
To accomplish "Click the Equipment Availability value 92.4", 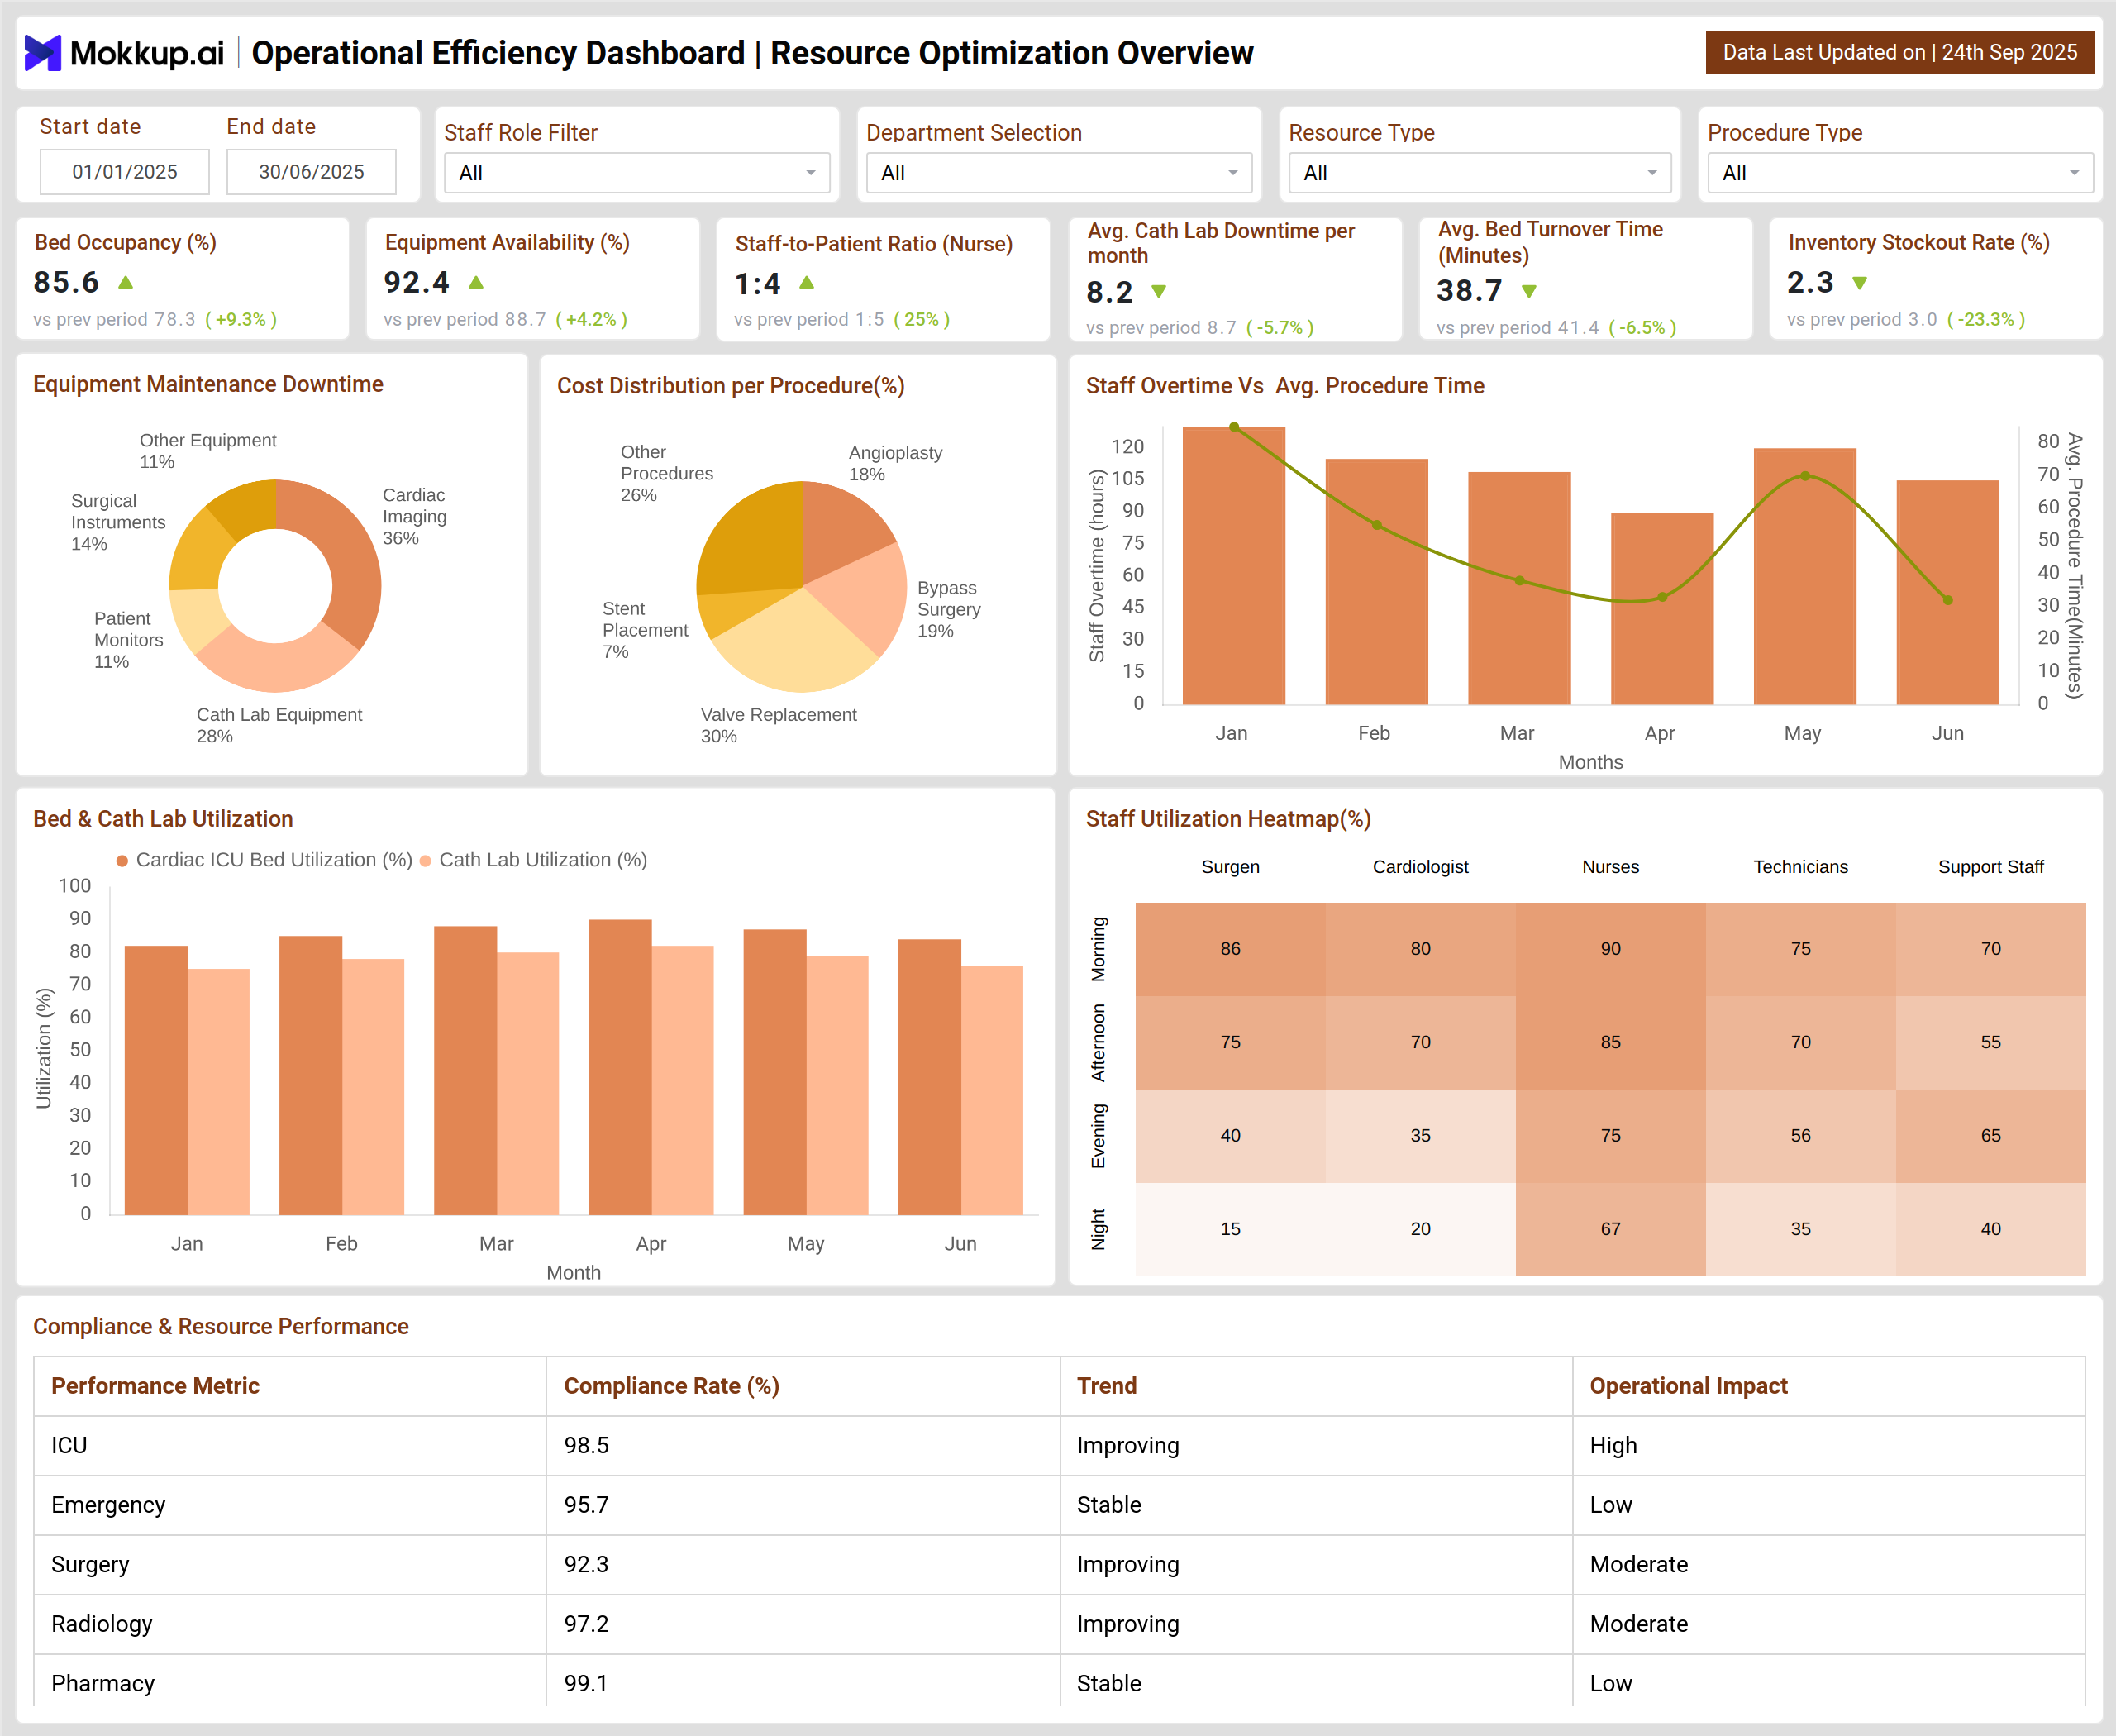I will click(417, 283).
